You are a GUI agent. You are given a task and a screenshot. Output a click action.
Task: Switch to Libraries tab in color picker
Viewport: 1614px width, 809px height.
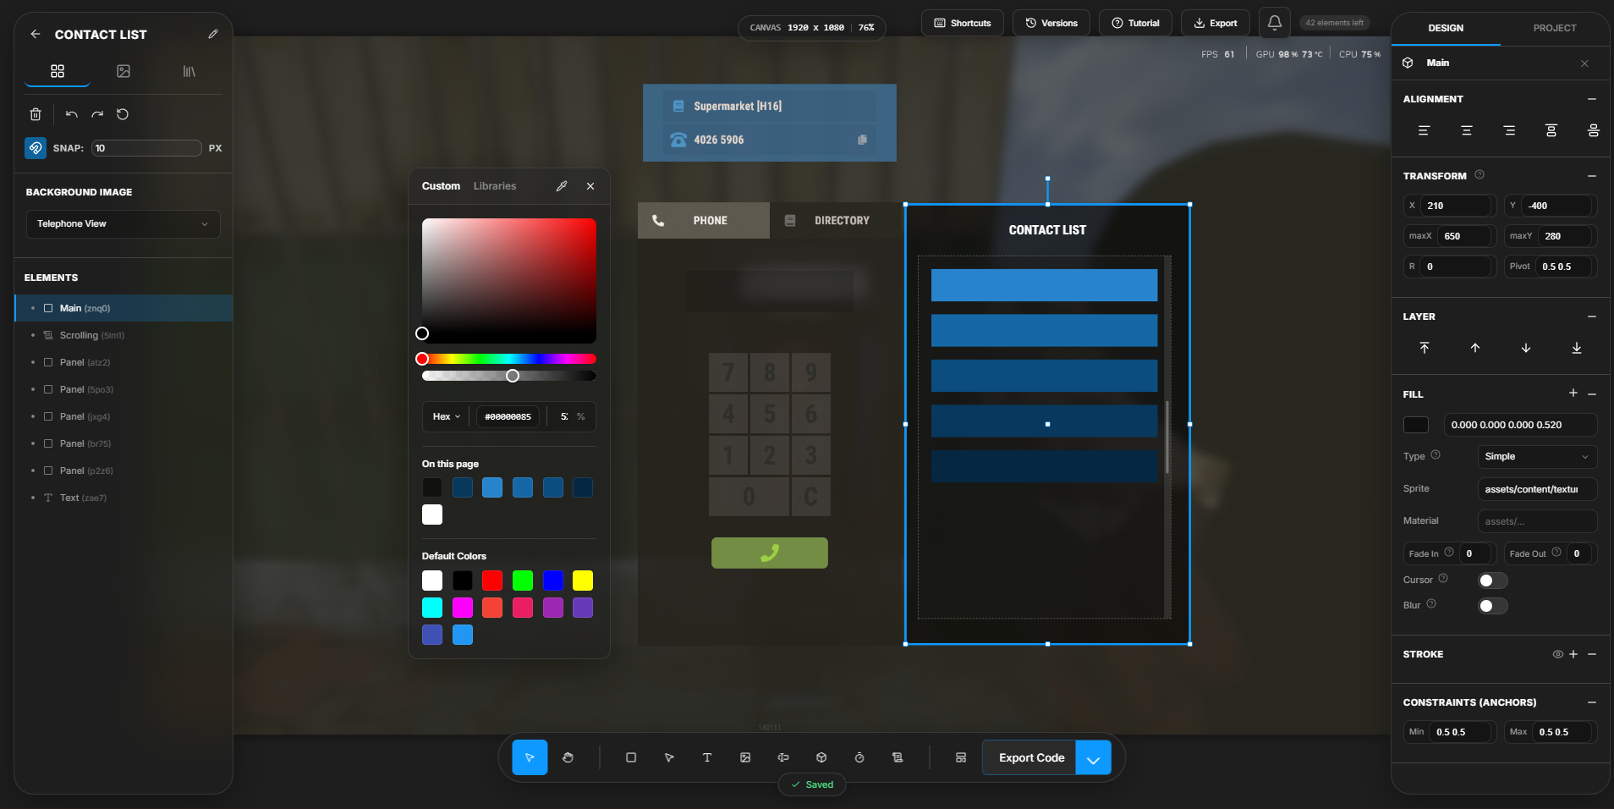click(495, 186)
